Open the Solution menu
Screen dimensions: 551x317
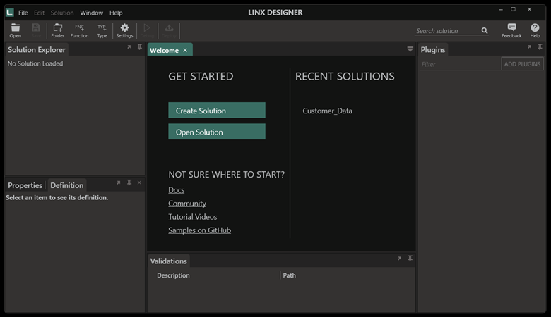[62, 13]
